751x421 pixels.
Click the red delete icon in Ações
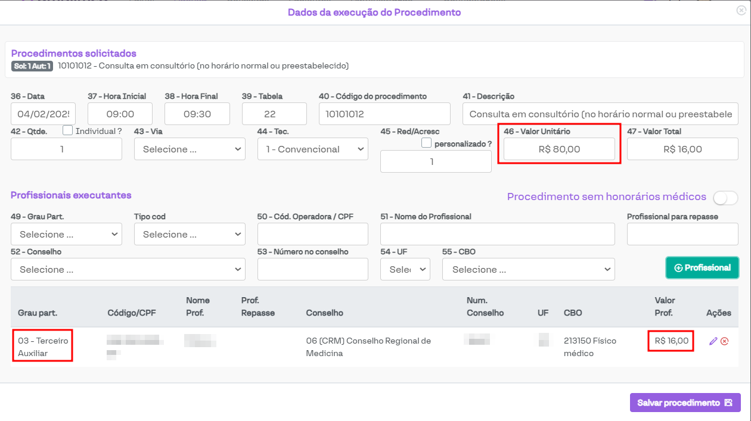[725, 341]
